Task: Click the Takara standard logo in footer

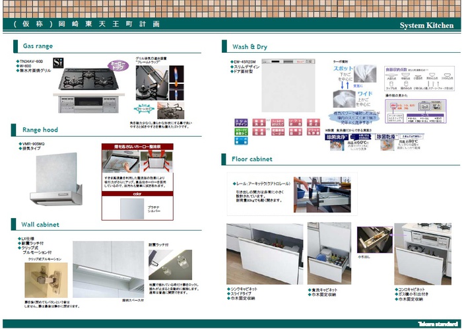Action: 438,324
